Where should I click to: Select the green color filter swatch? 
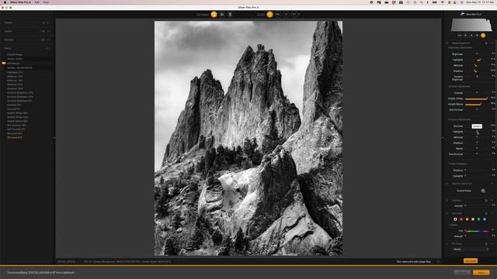pos(478,219)
